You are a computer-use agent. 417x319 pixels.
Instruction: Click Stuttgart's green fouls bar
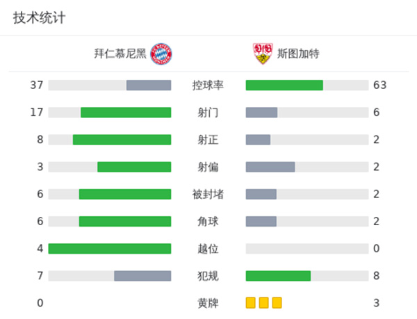pyautogui.click(x=278, y=276)
